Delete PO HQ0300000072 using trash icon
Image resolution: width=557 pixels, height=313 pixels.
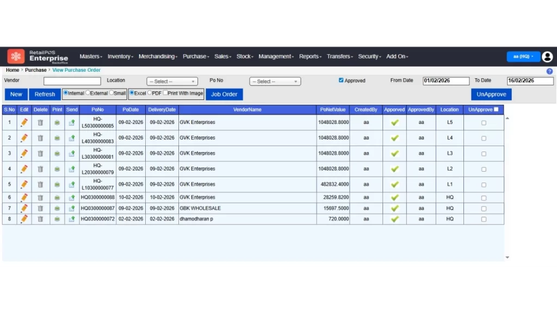[x=40, y=220]
